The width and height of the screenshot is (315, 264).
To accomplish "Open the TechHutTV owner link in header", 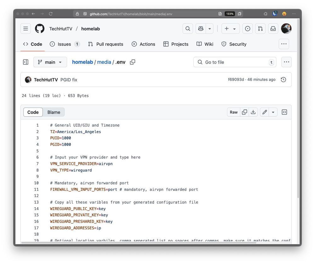I will [x=61, y=29].
